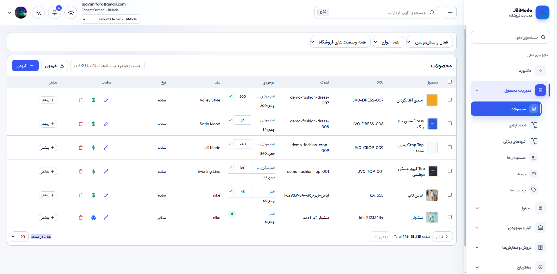Check the JVO-DRESS-008 row checkbox
Screen dimensions: 557x274
point(450,124)
